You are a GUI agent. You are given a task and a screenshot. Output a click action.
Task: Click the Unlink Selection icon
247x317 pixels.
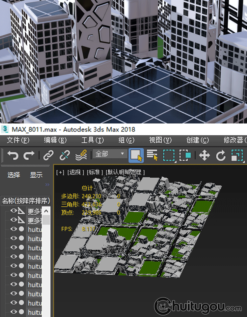point(65,155)
